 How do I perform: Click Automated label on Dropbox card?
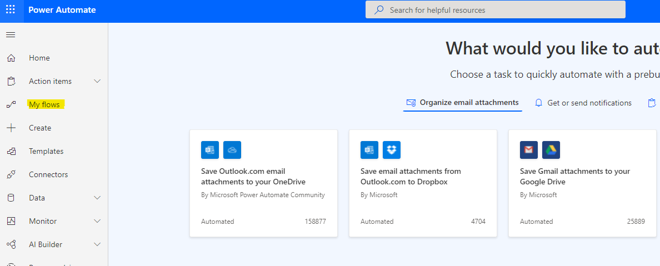pos(377,222)
